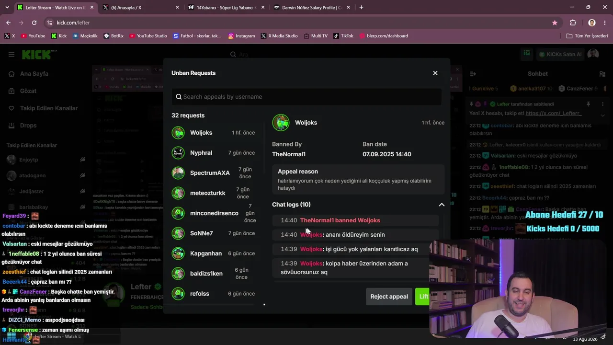Open the blerp.com/dashboard bookmark
Screen dimensions: 613x345
pos(384,36)
